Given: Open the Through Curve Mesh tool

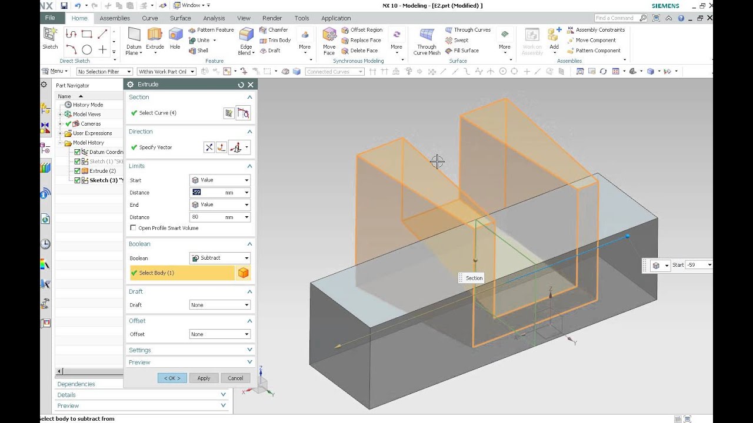Looking at the screenshot, I should click(x=427, y=41).
